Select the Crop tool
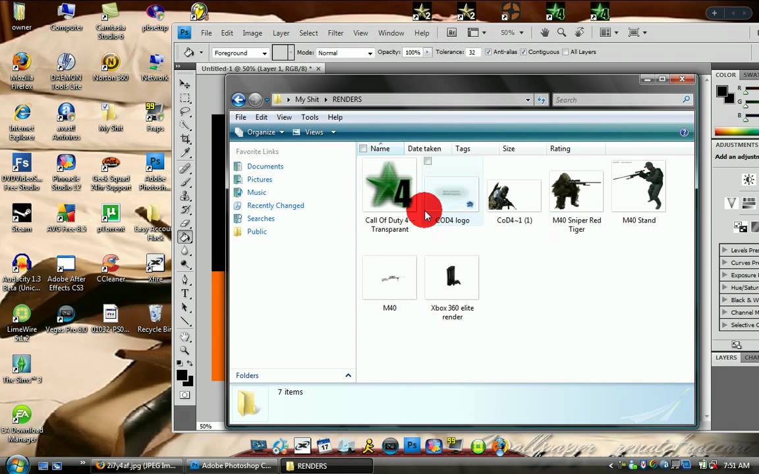Viewport: 759px width, 474px height. (x=184, y=139)
